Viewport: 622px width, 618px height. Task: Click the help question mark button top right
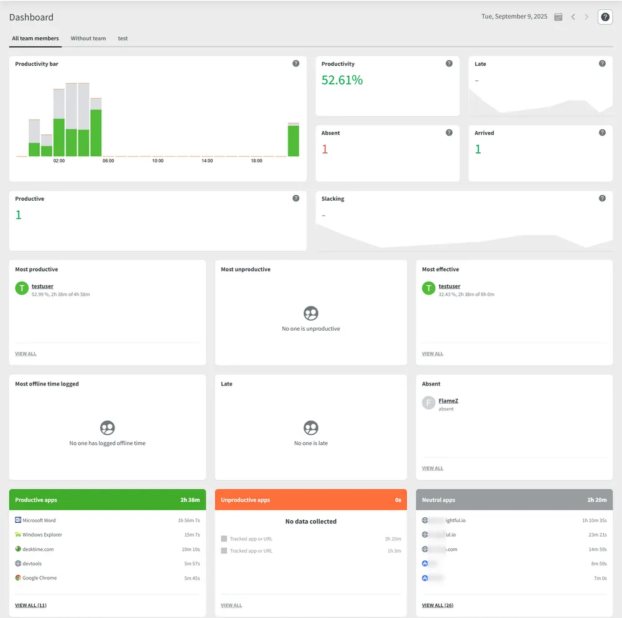click(604, 17)
